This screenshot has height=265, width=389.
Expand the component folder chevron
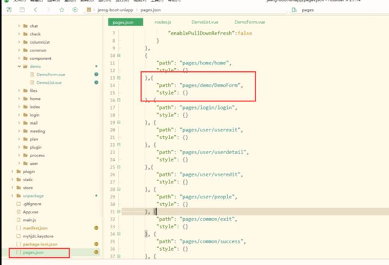[x=19, y=58]
